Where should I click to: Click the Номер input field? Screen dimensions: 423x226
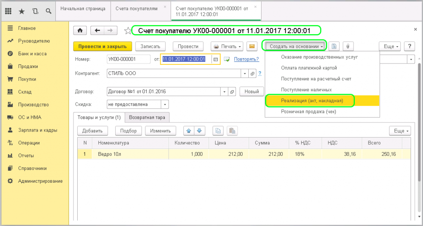(x=128, y=59)
